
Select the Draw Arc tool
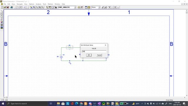[2, 11]
